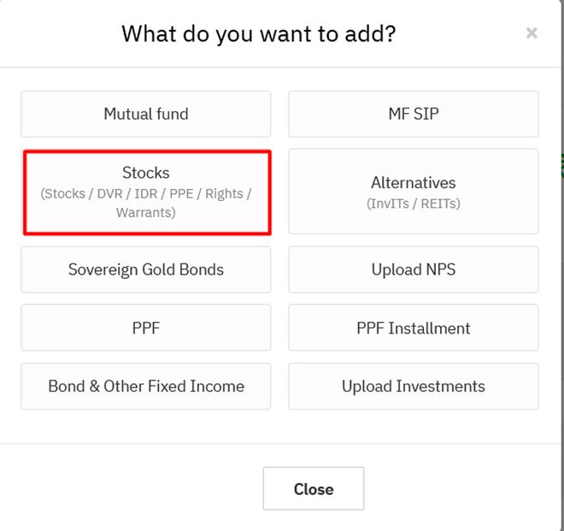Add Sovereign Gold Bonds
The height and width of the screenshot is (531, 564).
click(x=146, y=269)
